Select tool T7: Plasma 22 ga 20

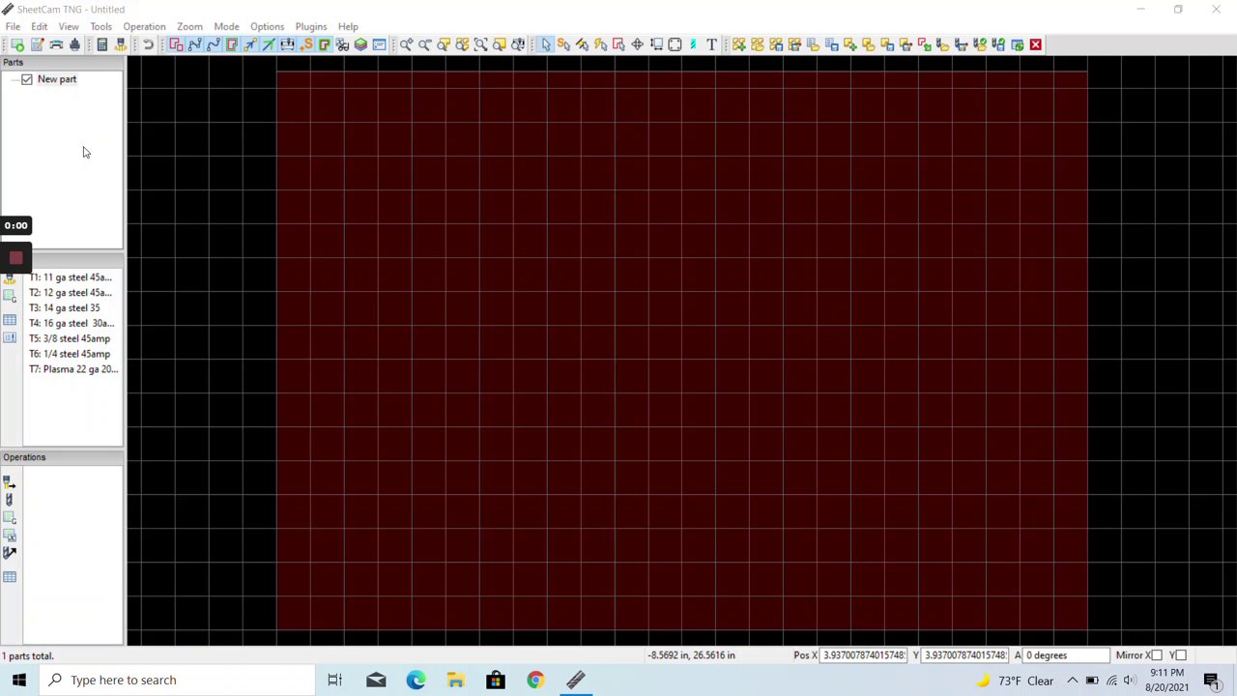tap(73, 369)
